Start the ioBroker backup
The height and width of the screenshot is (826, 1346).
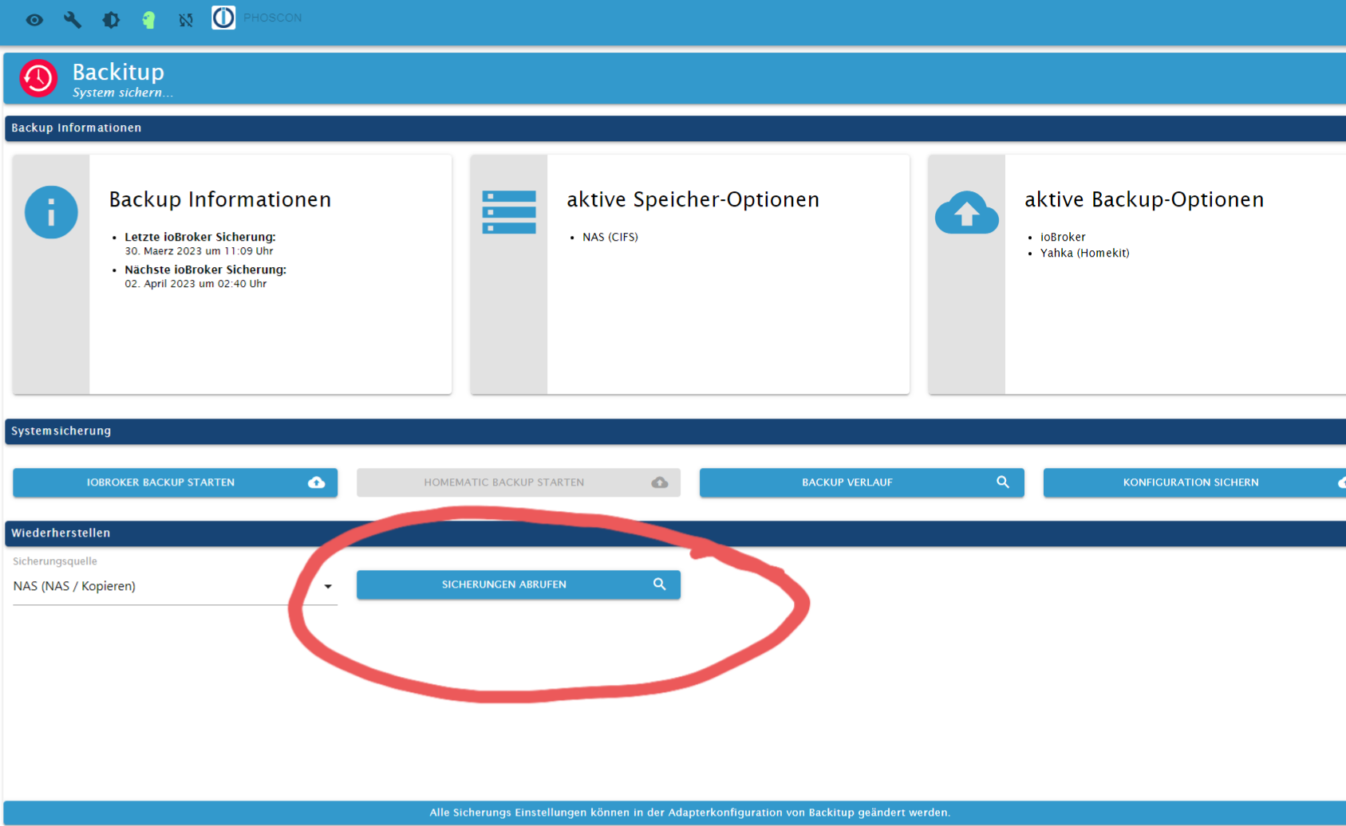click(176, 482)
